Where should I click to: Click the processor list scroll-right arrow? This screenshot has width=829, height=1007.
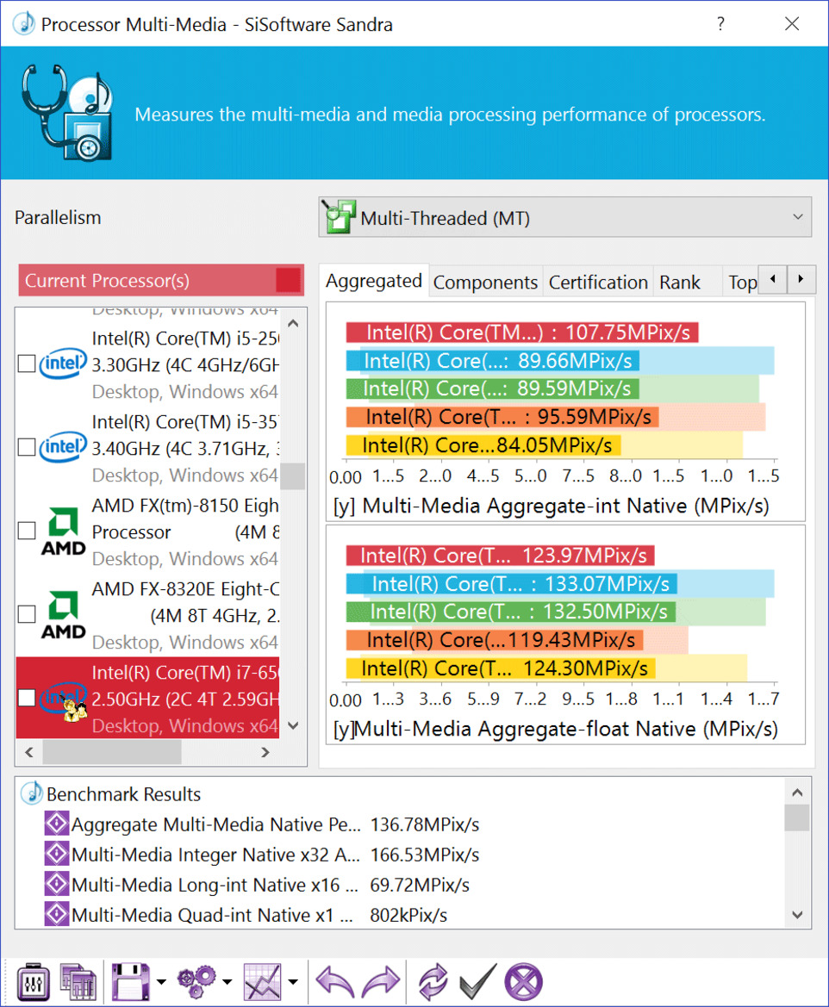coord(265,752)
